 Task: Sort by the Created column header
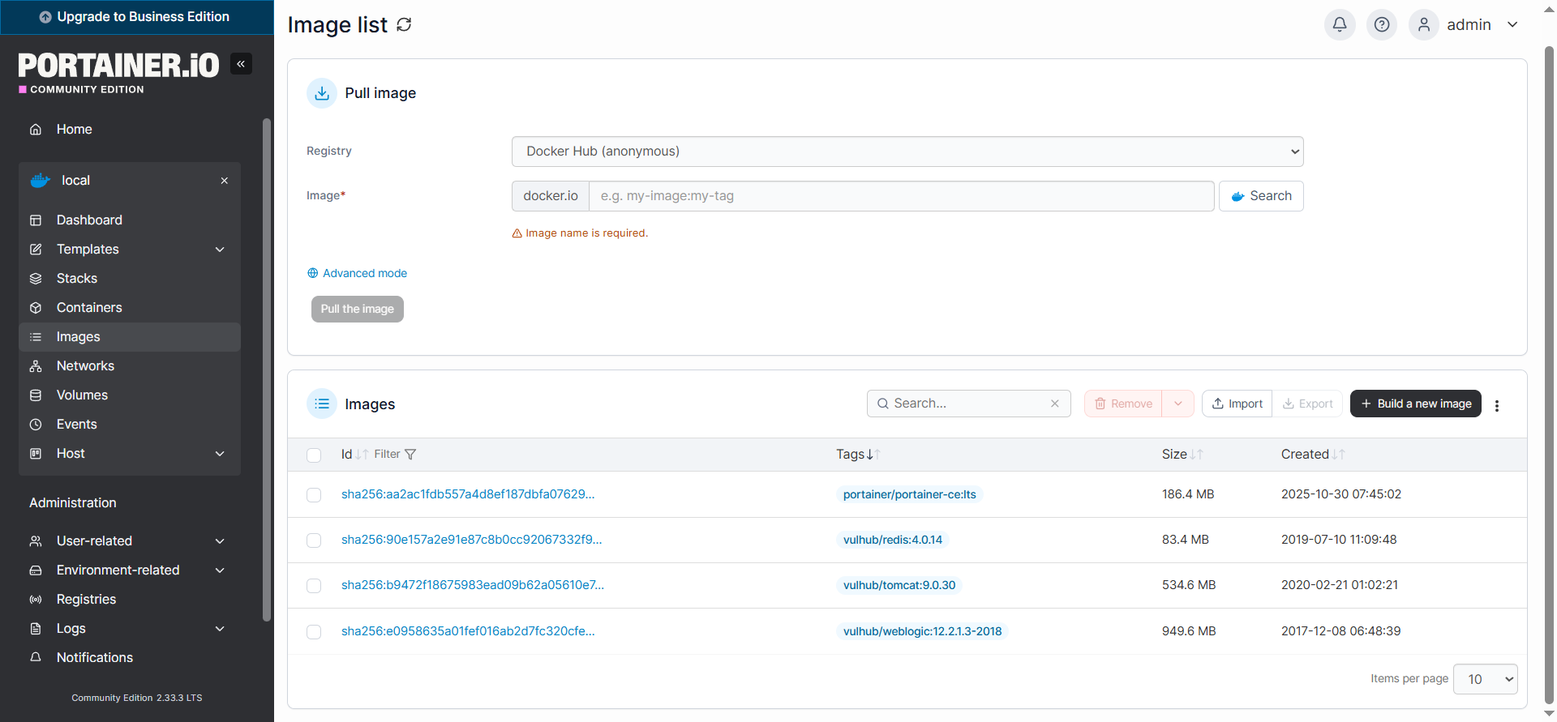coord(1313,455)
